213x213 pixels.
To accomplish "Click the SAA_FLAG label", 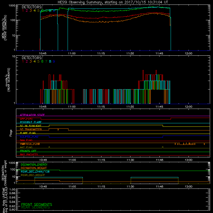I will click(x=26, y=140).
